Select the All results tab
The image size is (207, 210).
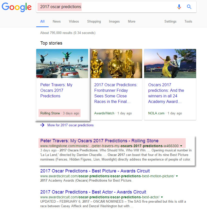coord(42,21)
